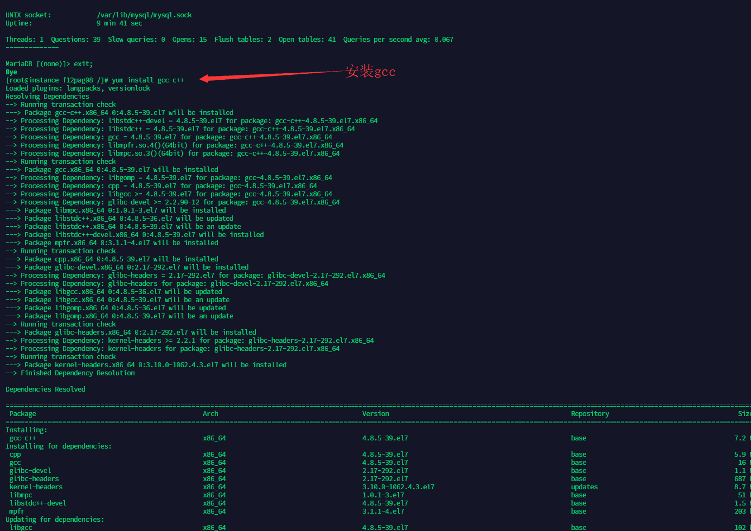Click the Repository column header
Screen dimensions: 751x531
(590, 413)
